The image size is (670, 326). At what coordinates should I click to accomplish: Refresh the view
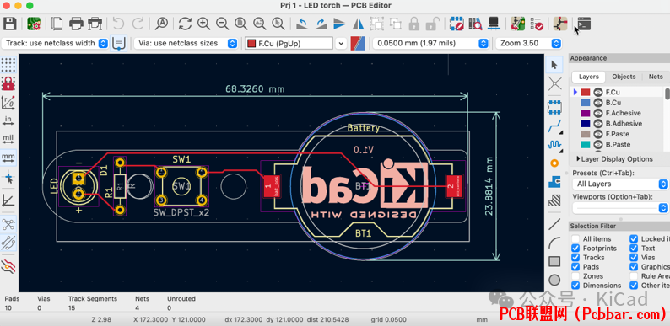tap(185, 24)
